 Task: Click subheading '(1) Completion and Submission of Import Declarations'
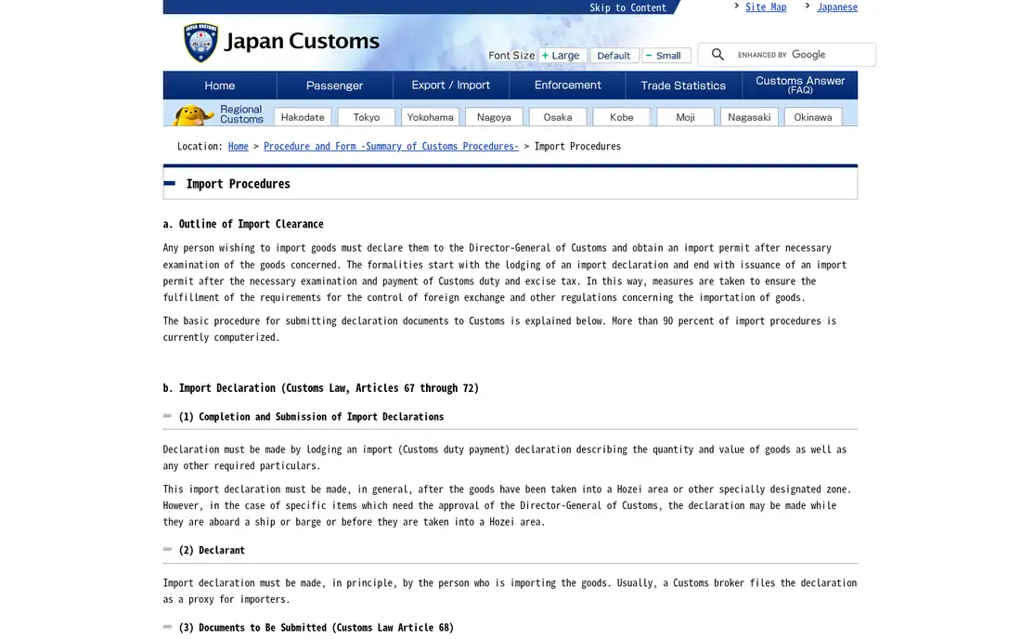point(311,417)
